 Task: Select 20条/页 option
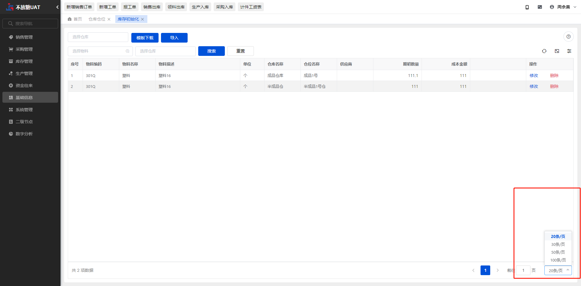[x=558, y=236]
